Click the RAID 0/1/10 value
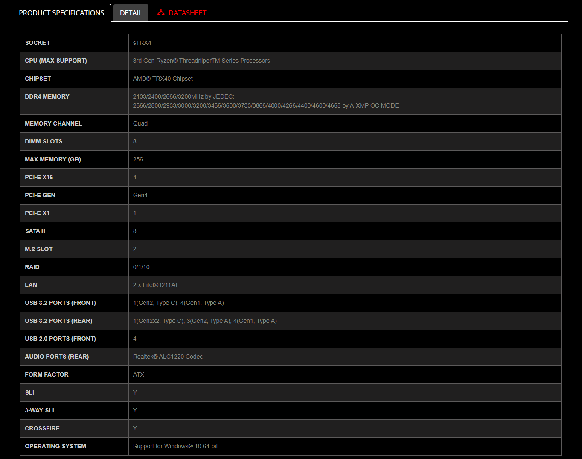 (x=141, y=267)
